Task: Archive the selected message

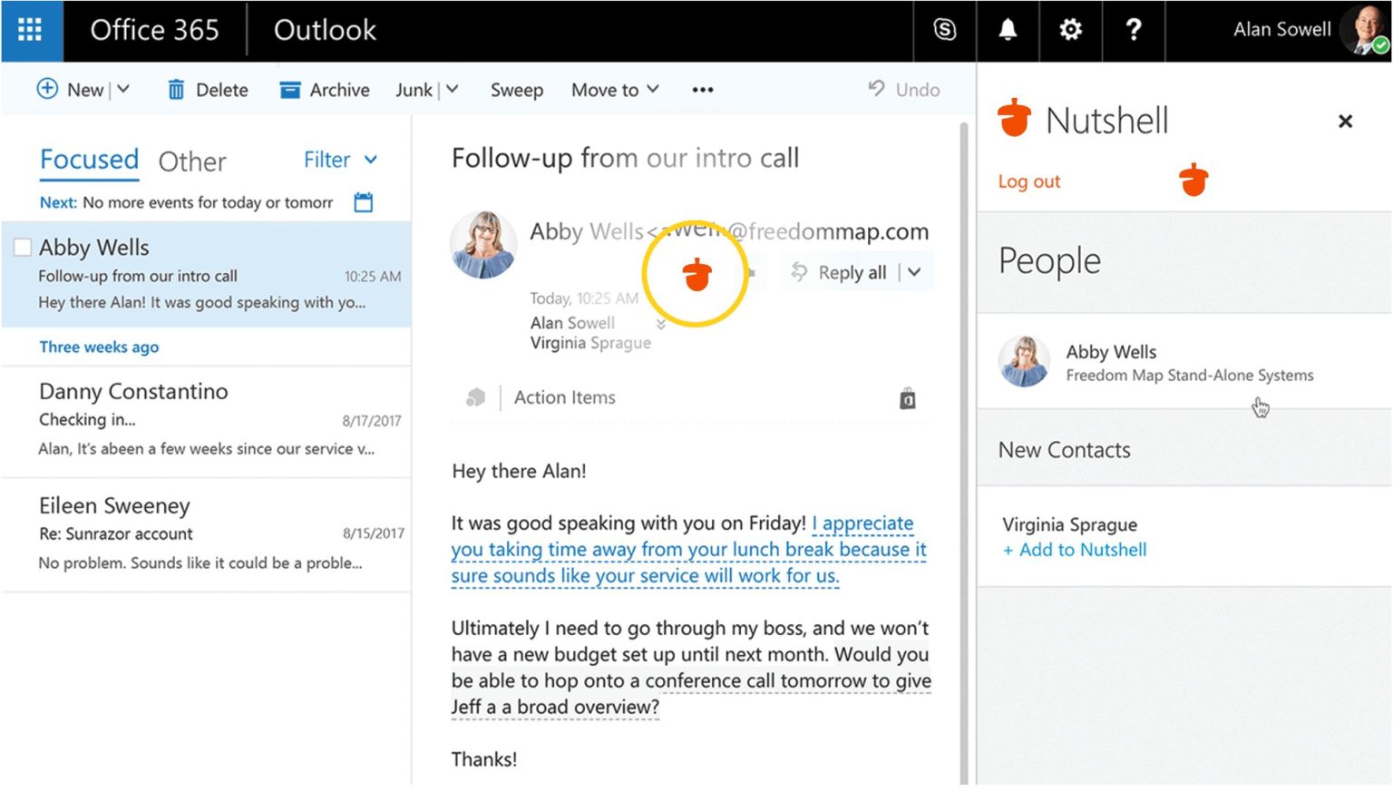Action: 324,89
